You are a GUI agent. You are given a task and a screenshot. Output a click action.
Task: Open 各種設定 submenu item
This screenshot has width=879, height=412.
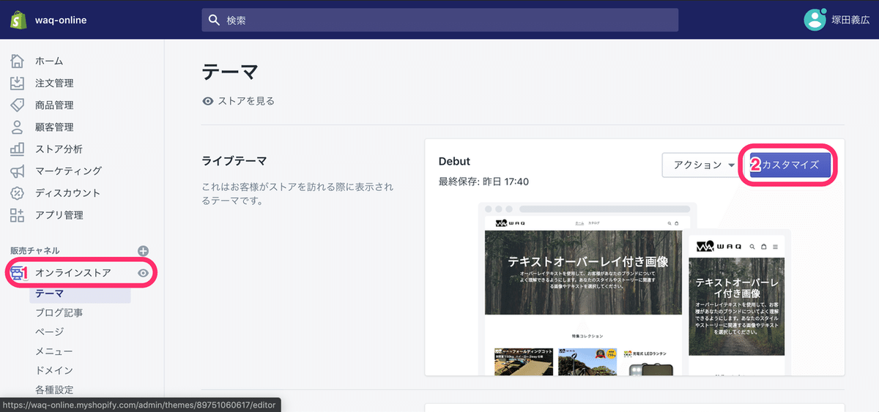click(53, 389)
